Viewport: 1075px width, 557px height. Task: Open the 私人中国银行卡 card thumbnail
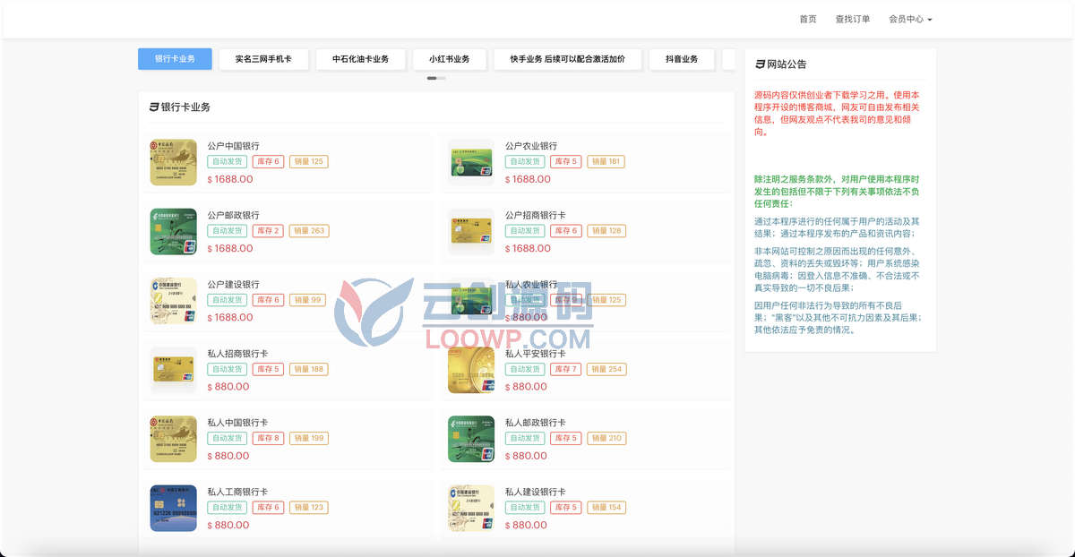tap(173, 439)
